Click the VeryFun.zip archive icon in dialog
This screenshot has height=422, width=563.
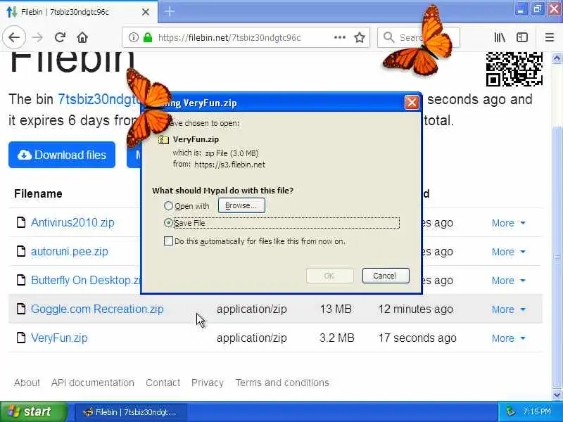pos(163,139)
